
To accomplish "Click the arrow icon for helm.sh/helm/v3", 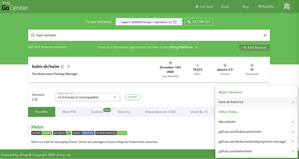I will pyautogui.click(x=293, y=102).
